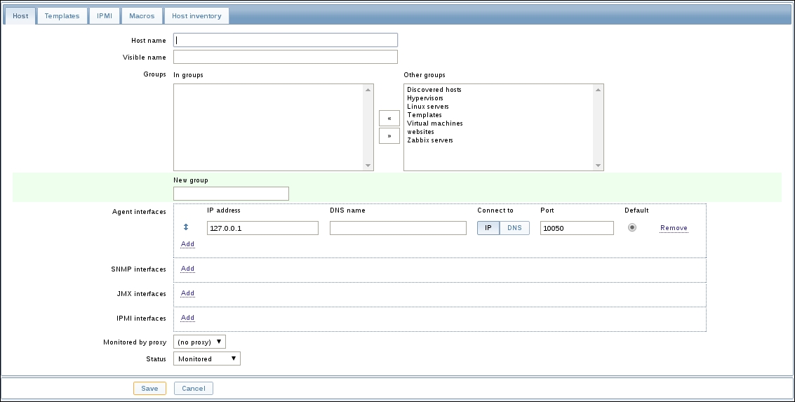Select Linux servers in Other groups

click(428, 107)
